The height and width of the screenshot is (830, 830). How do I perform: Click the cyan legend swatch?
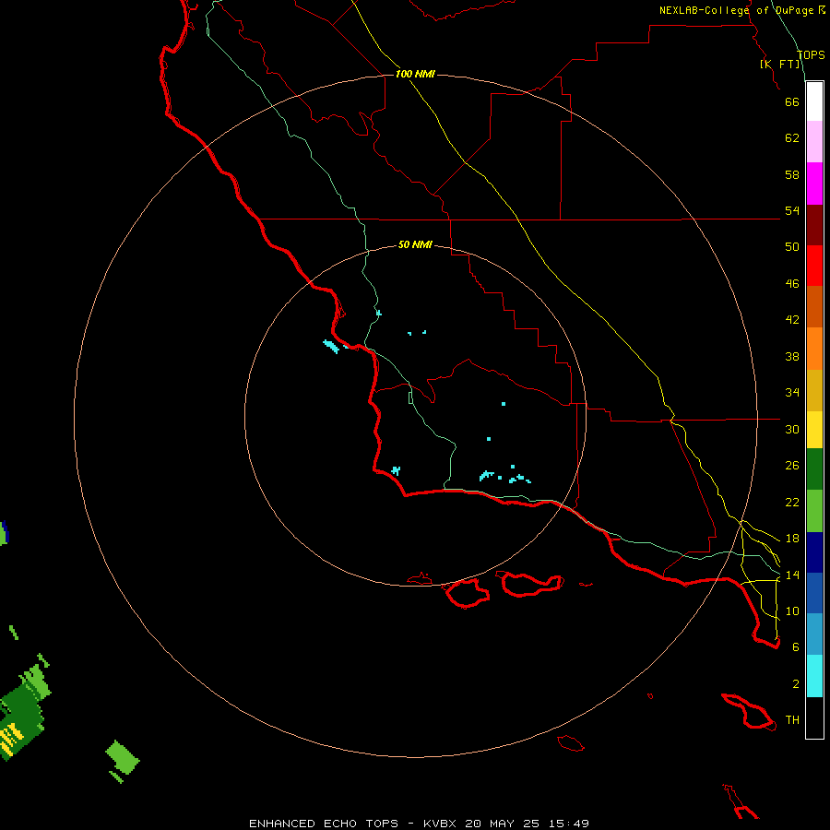click(814, 676)
